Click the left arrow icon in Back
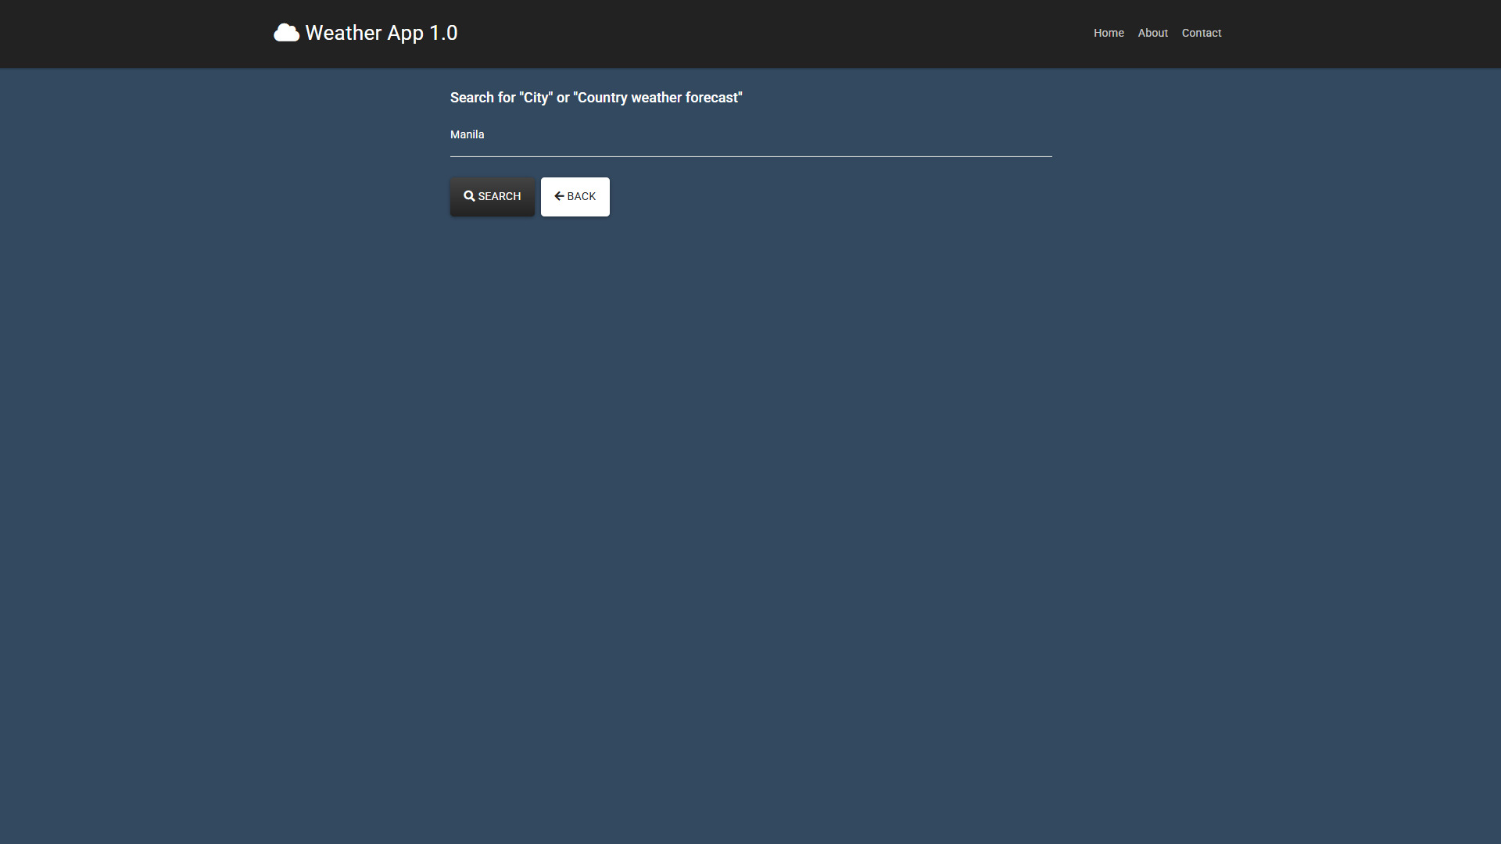Screen dimensions: 1501x844 point(559,196)
